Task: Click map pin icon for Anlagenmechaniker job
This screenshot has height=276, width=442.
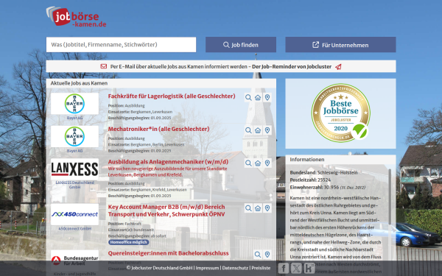Action: pos(267,163)
